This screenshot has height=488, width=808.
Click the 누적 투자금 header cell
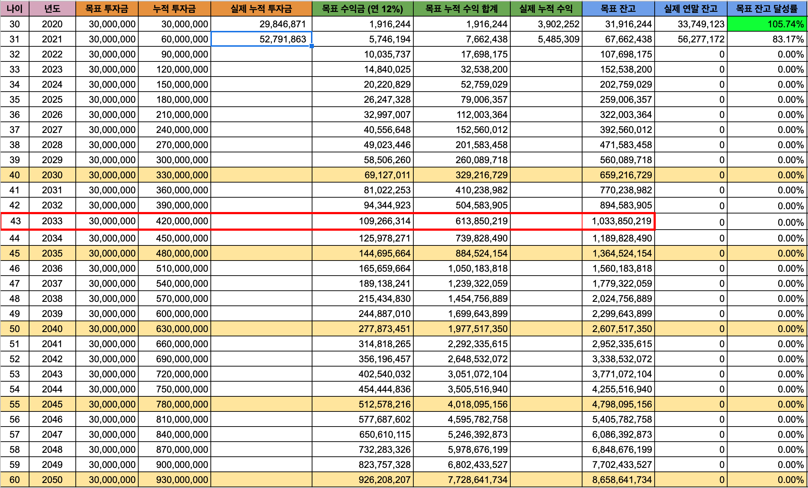pos(175,8)
